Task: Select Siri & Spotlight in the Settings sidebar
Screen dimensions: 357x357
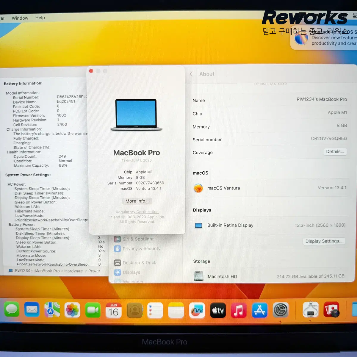Action: pyautogui.click(x=138, y=239)
